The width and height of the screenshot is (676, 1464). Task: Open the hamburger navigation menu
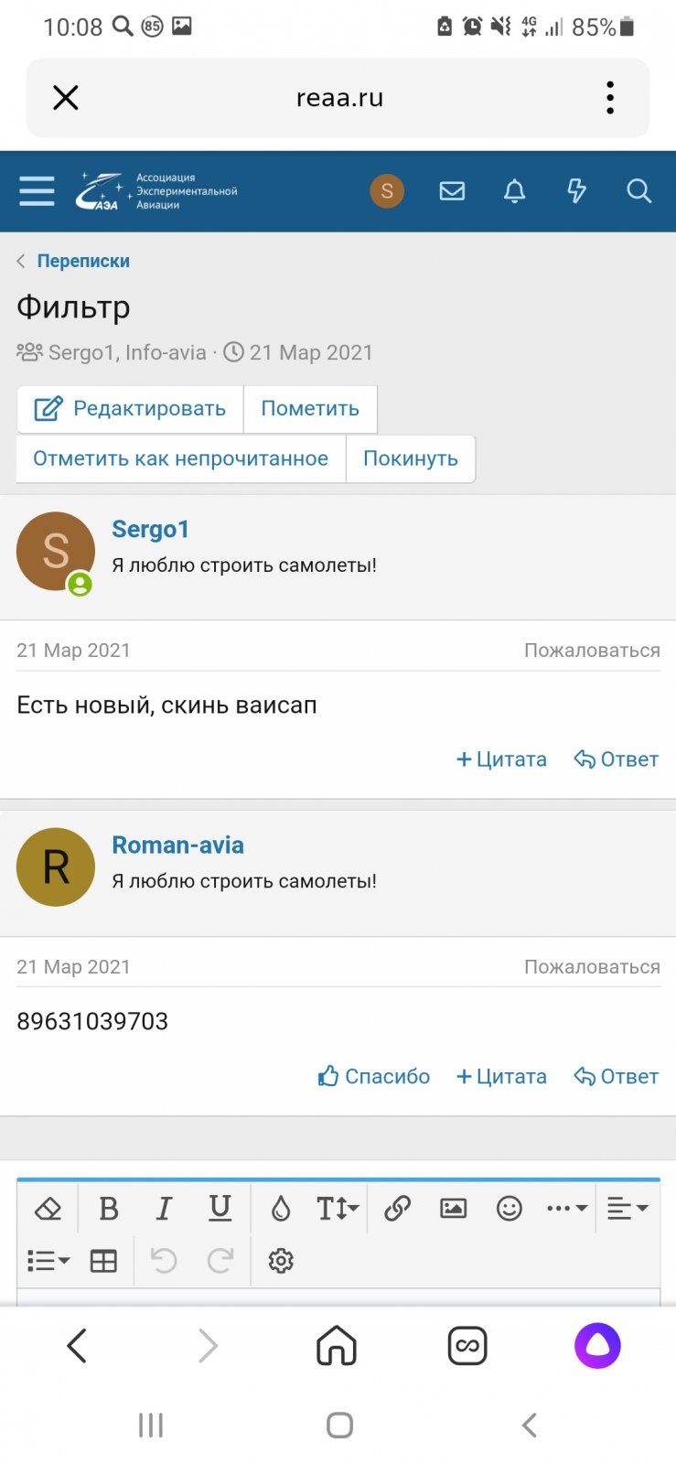(x=37, y=191)
